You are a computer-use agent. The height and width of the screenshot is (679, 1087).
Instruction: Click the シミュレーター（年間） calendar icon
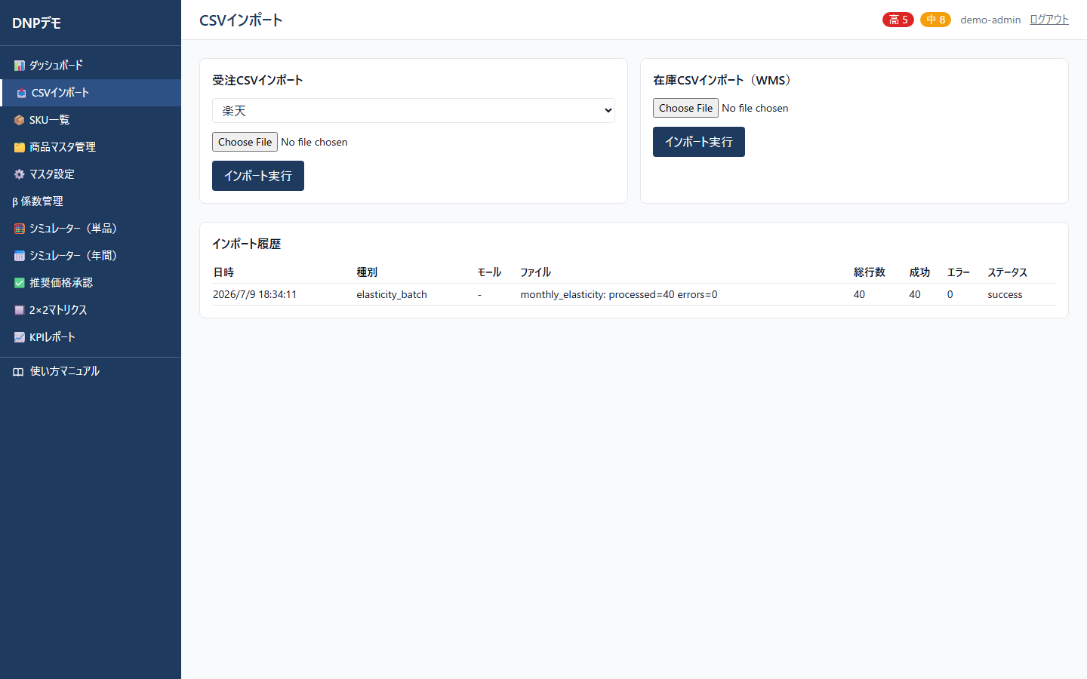point(20,256)
